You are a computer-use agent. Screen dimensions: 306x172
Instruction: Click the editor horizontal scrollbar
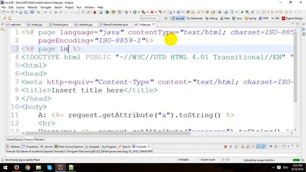click(108, 133)
